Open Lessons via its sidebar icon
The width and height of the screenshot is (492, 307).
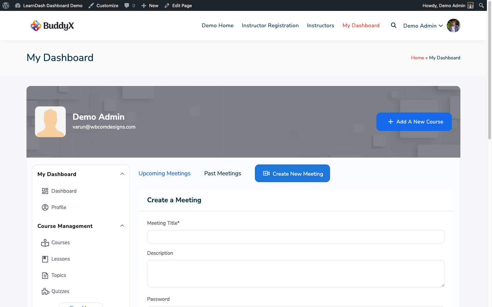click(x=45, y=259)
